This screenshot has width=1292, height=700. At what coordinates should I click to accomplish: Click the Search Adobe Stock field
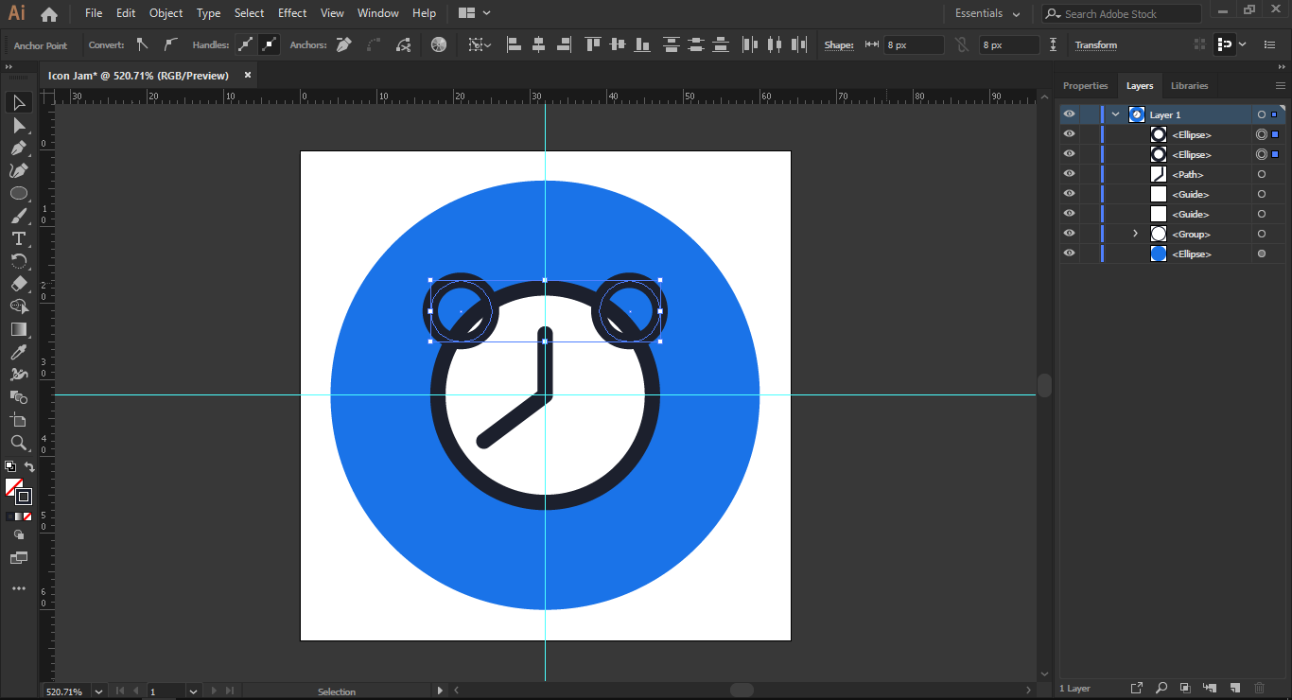1122,13
